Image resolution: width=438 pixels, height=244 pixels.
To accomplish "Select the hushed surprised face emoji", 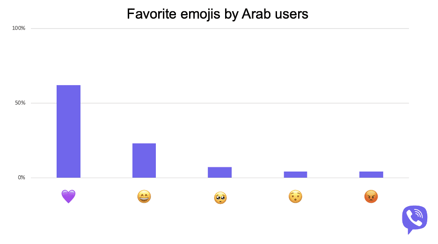I will click(x=295, y=196).
